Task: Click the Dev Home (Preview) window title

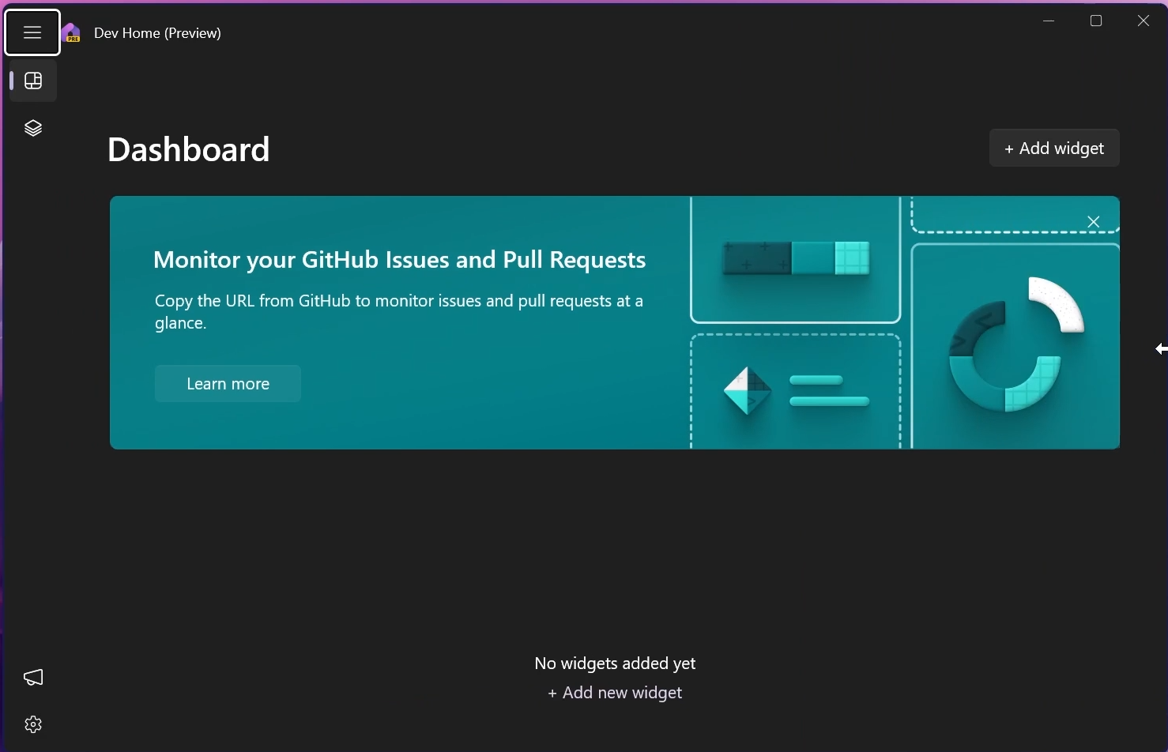Action: tap(157, 33)
